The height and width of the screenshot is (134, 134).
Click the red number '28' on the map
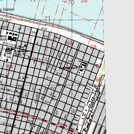[x=84, y=1]
